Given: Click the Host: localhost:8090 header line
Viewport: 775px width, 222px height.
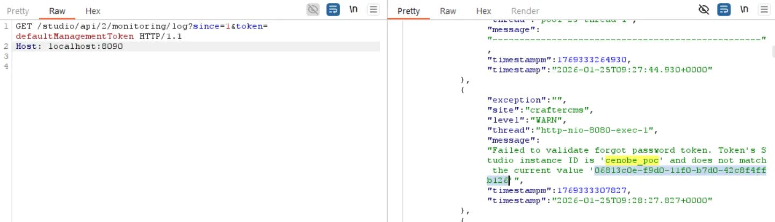Looking at the screenshot, I should point(69,46).
